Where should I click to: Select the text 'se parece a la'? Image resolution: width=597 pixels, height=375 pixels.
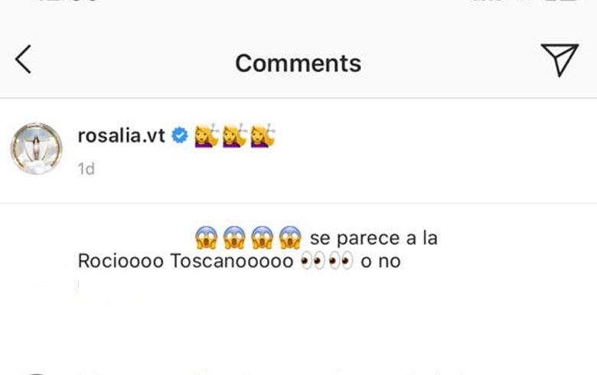tap(374, 238)
